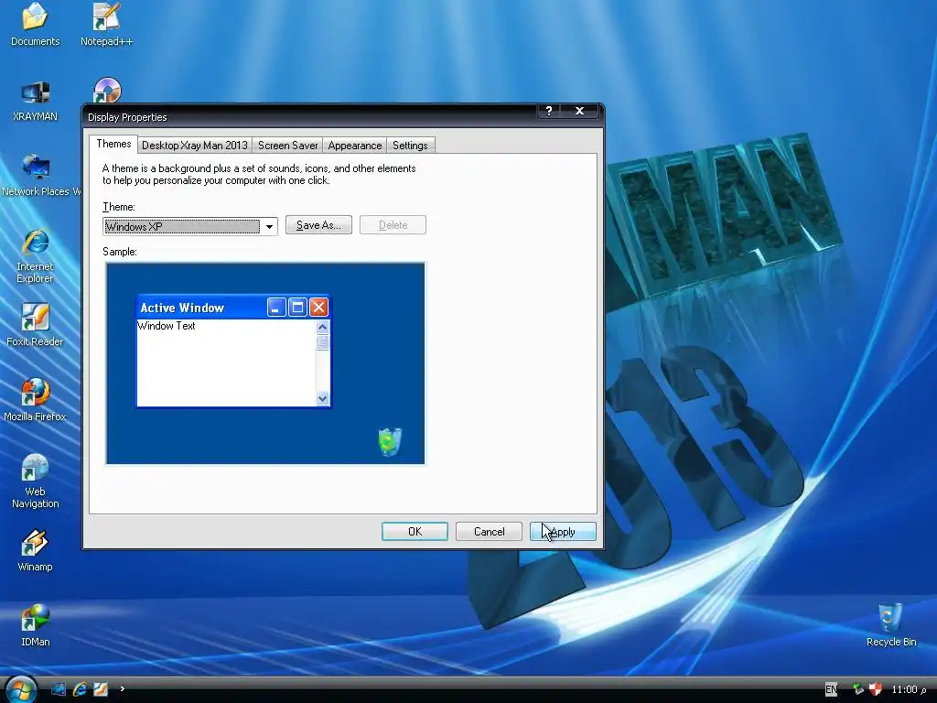Viewport: 937px width, 703px height.
Task: Go to the Settings tab
Action: coord(410,146)
